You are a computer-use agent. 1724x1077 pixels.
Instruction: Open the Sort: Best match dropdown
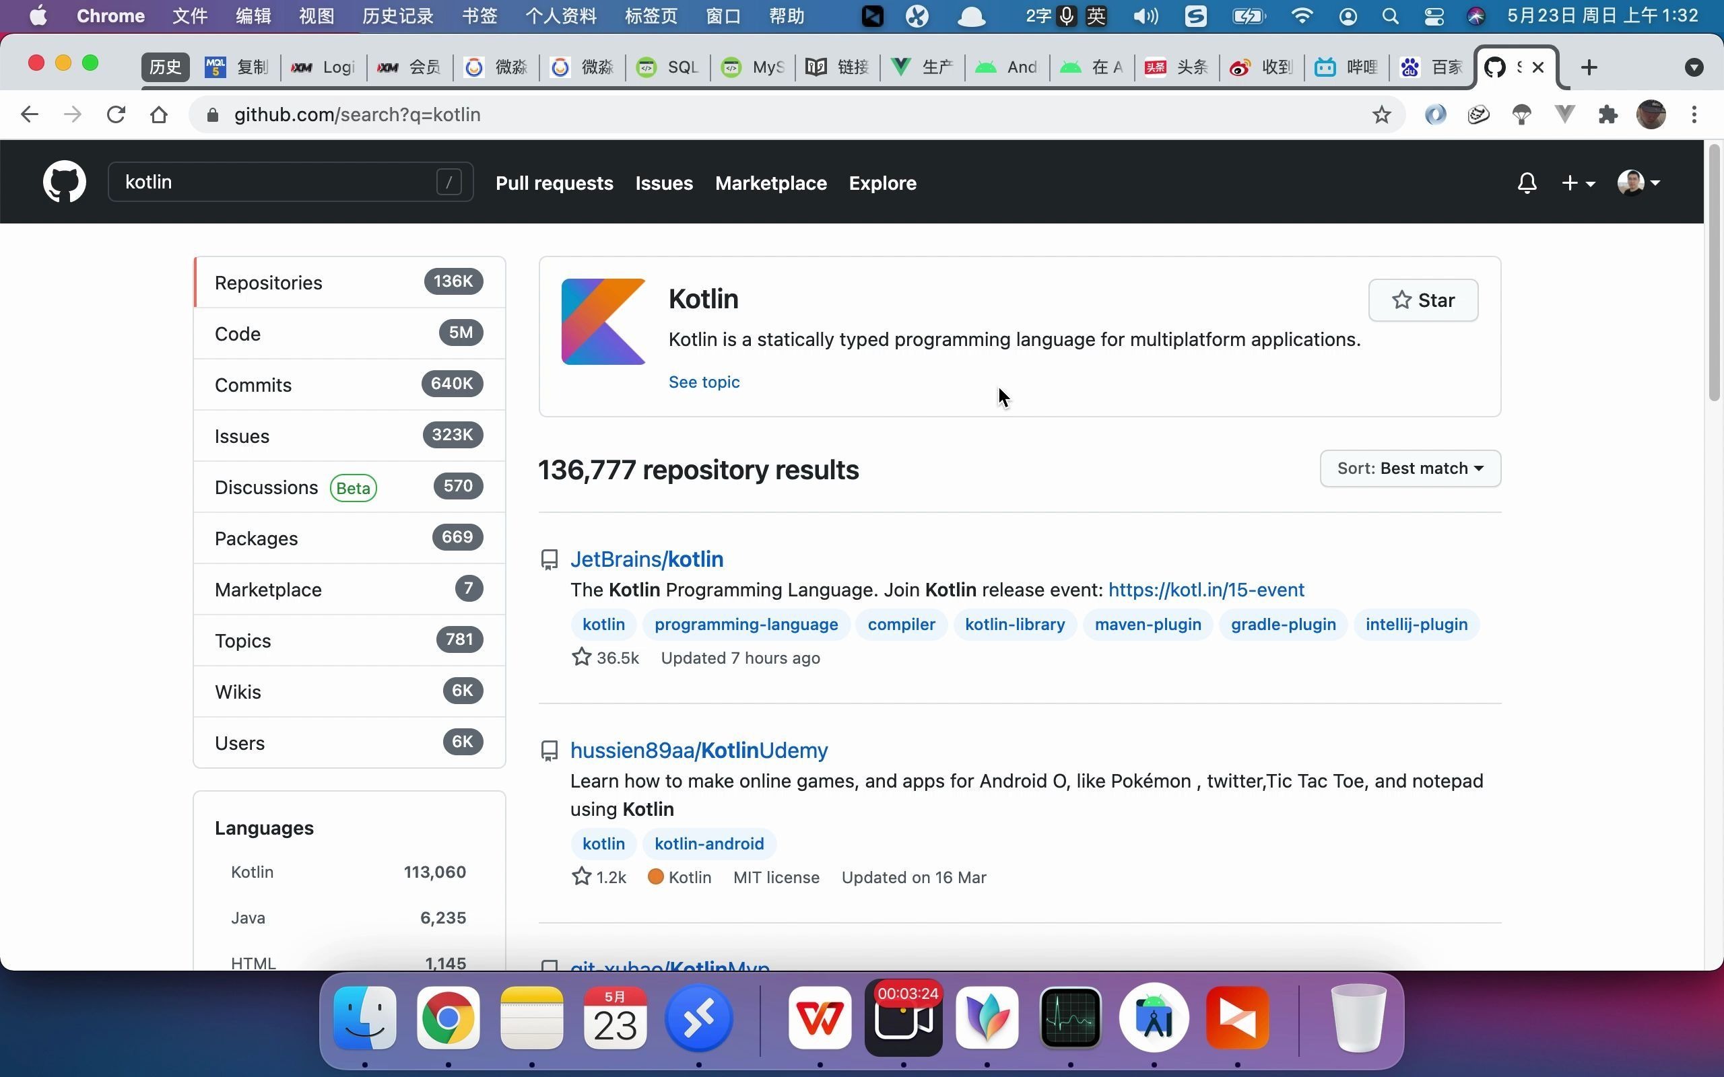coord(1409,468)
